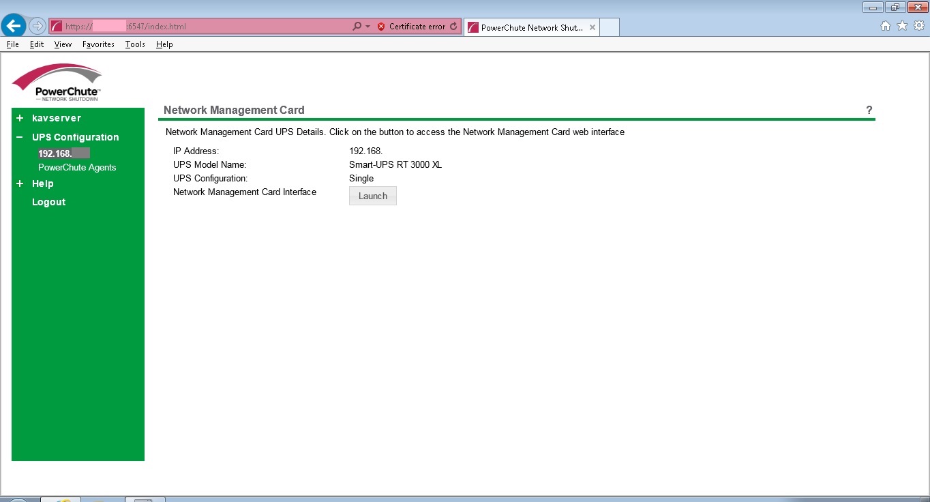Viewport: 930px width, 502px height.
Task: Open PowerChute Agents in sidebar
Action: (x=77, y=167)
